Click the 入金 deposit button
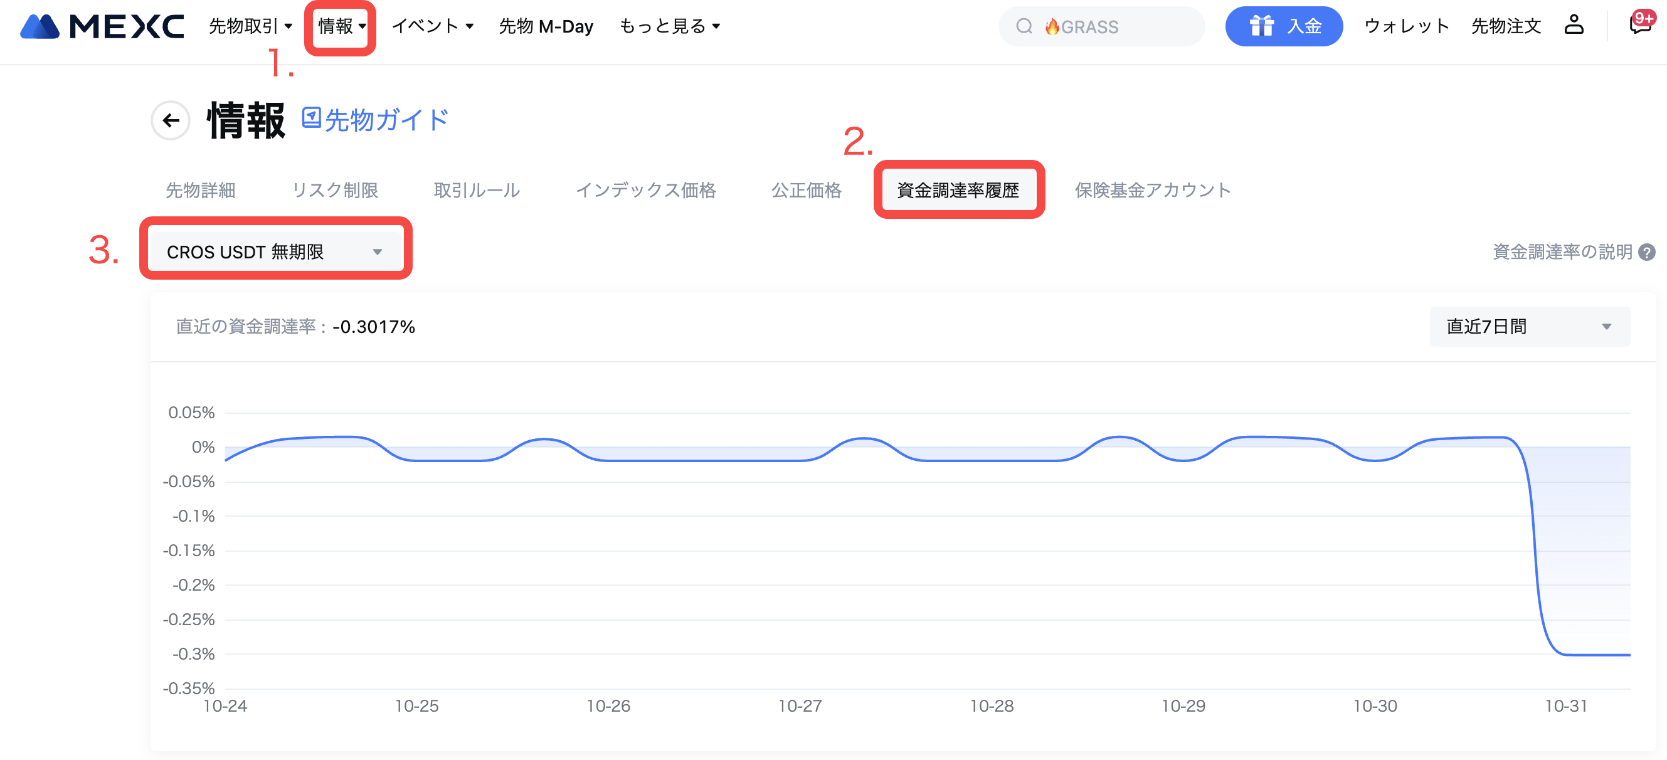This screenshot has height=760, width=1667. coord(1303,26)
